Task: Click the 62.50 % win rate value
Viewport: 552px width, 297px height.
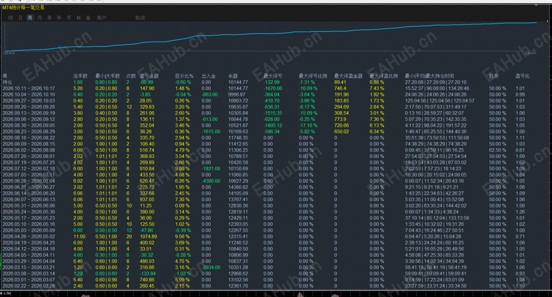Action: click(x=497, y=150)
